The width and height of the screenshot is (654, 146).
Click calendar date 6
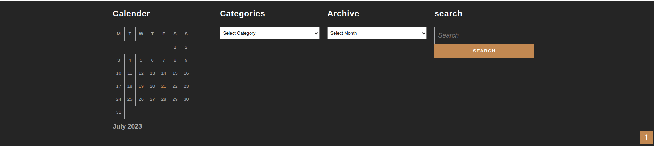coord(152,60)
